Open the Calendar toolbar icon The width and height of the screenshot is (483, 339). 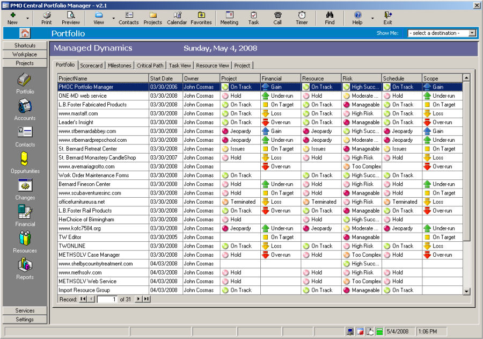point(177,18)
